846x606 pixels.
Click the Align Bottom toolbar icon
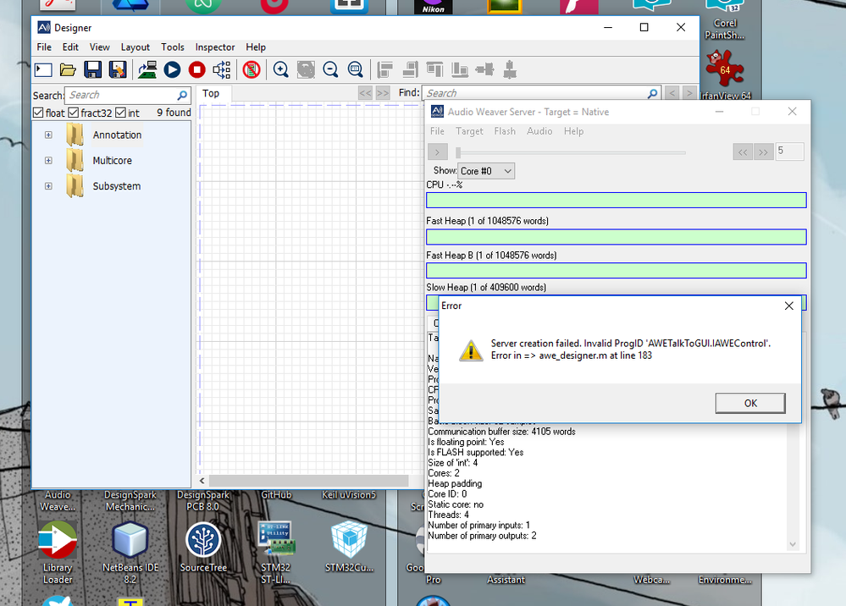[460, 69]
